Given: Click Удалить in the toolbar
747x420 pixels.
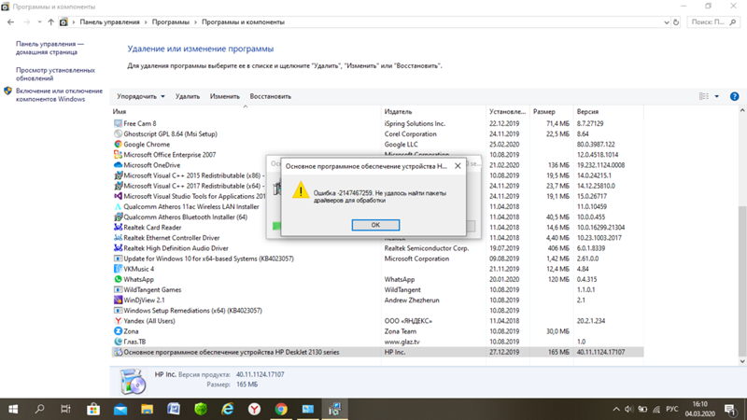Looking at the screenshot, I should [x=188, y=96].
